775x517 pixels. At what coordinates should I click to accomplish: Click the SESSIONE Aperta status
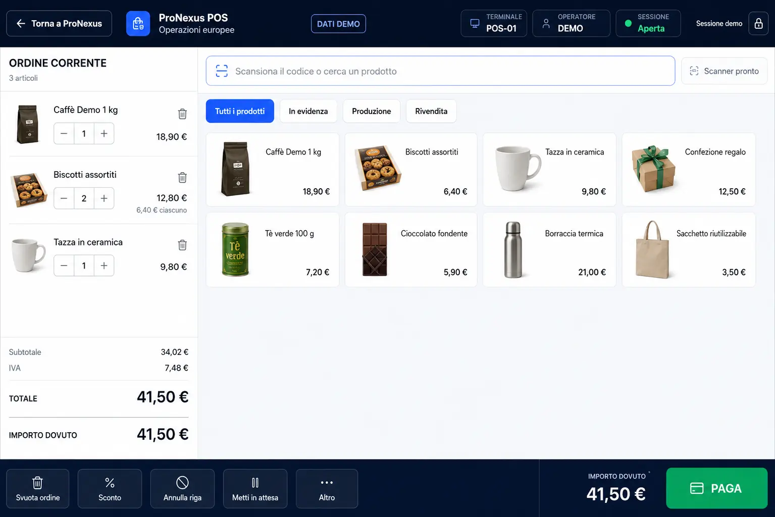(x=648, y=23)
